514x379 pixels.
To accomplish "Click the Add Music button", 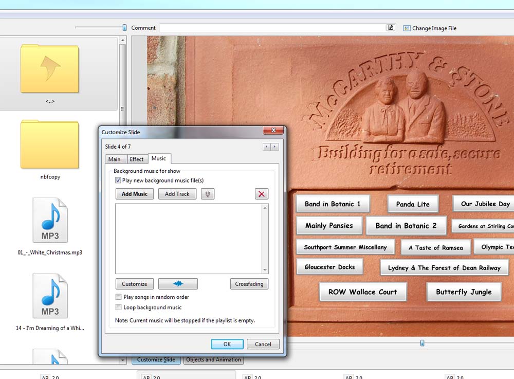I will pyautogui.click(x=134, y=194).
